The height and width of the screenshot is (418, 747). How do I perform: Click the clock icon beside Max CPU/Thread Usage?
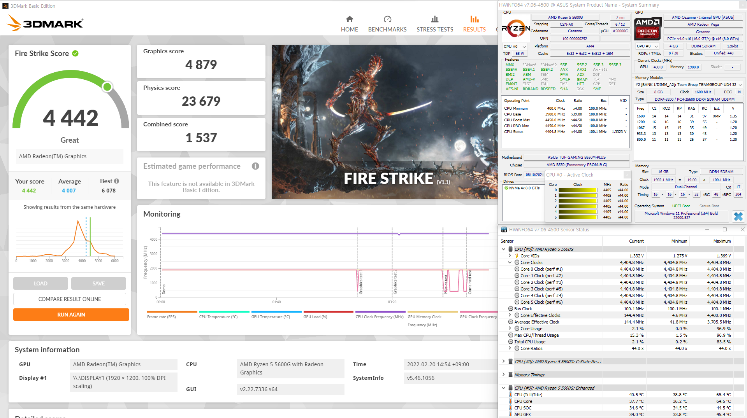(x=511, y=335)
